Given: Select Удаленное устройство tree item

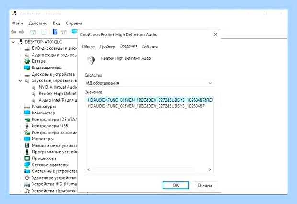Looking at the screenshot, I should tap(54, 178).
